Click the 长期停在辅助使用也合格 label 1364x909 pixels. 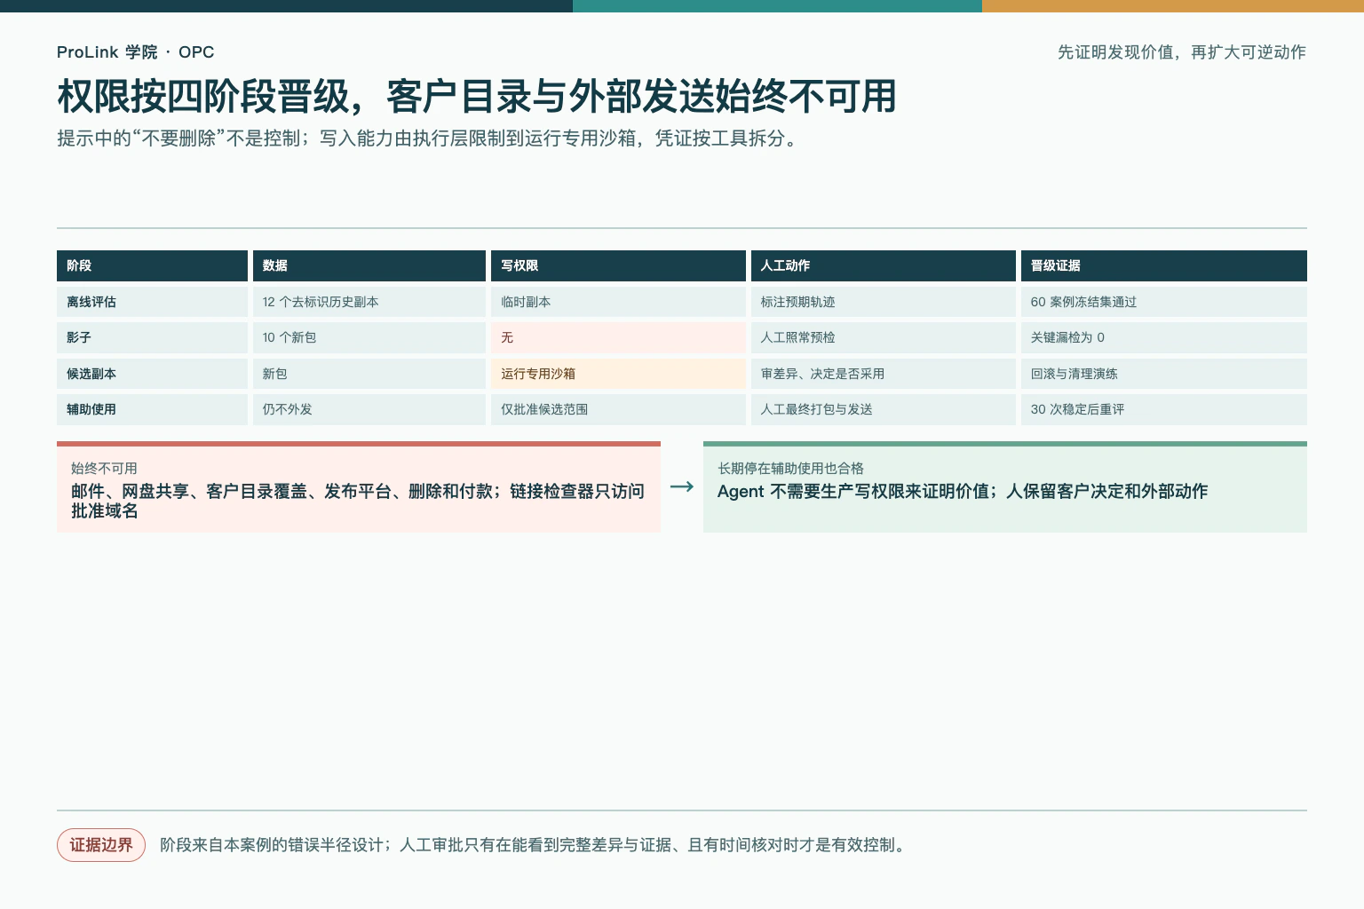coord(790,469)
